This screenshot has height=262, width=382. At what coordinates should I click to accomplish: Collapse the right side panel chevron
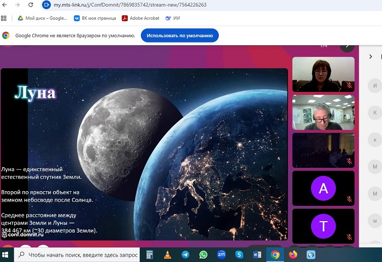371,57
